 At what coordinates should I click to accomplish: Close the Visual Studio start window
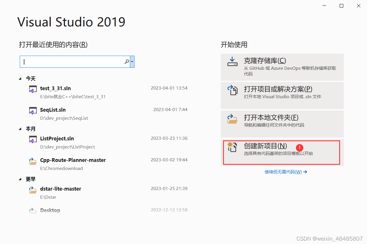[x=359, y=6]
